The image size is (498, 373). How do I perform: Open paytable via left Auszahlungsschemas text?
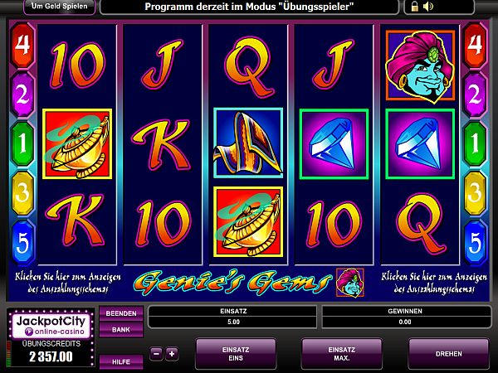(68, 283)
